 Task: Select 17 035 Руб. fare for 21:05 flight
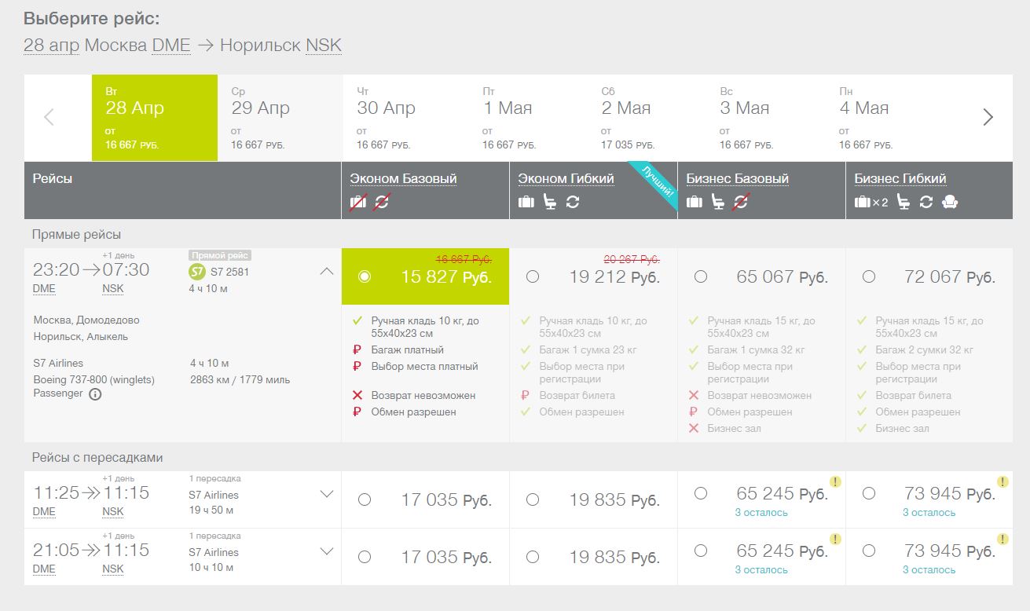(364, 557)
